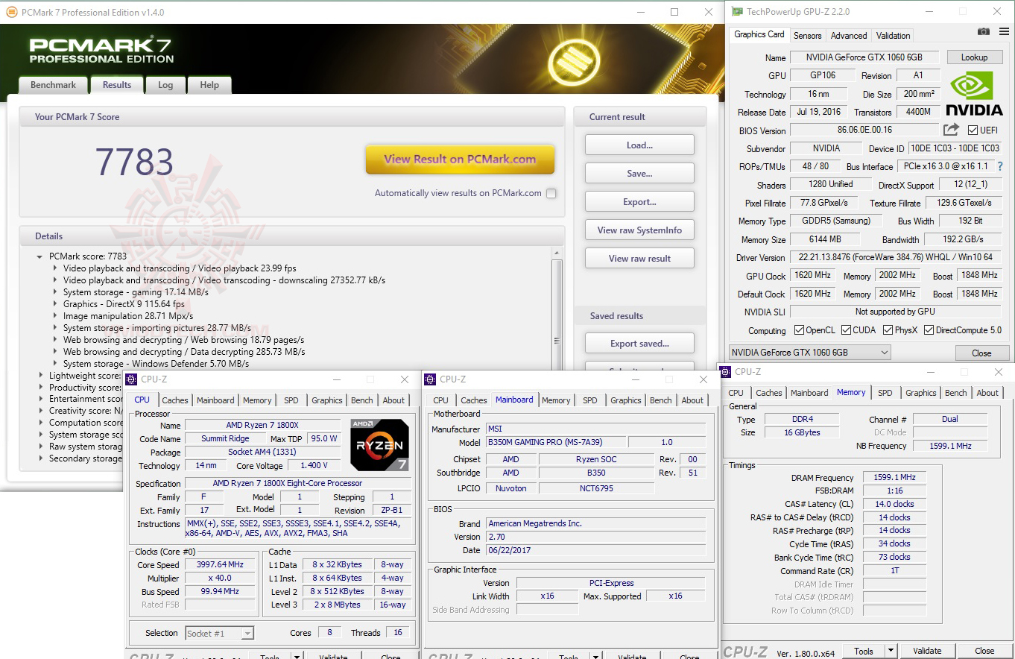This screenshot has width=1015, height=659.
Task: Click the BIOS Date value 06/22/2017
Action: [595, 550]
